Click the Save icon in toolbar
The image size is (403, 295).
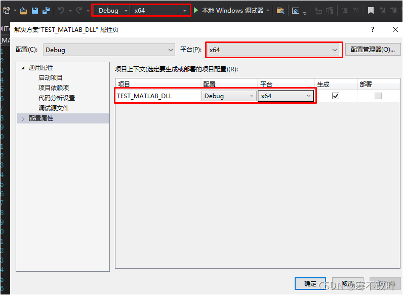click(35, 10)
